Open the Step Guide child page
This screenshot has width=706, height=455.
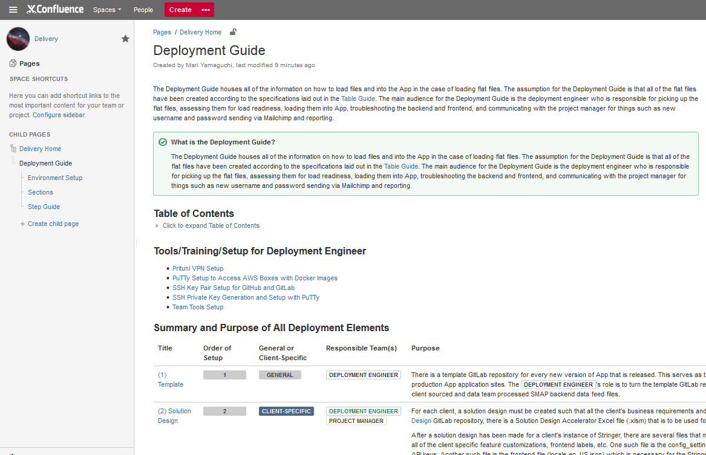tap(44, 207)
